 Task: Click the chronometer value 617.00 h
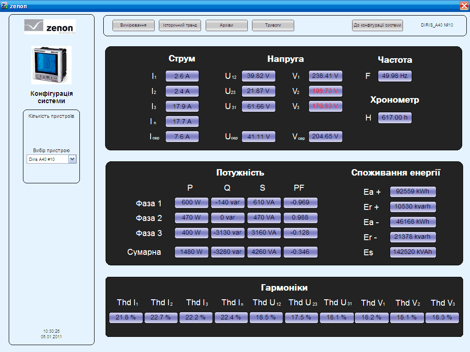395,118
